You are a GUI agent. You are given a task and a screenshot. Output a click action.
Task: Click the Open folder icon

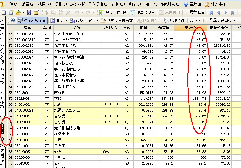pos(18,12)
